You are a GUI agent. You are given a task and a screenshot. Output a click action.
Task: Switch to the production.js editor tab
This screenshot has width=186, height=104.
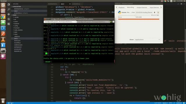coord(76,4)
